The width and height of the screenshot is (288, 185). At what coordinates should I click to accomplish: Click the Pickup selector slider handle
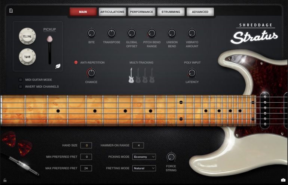click(49, 39)
